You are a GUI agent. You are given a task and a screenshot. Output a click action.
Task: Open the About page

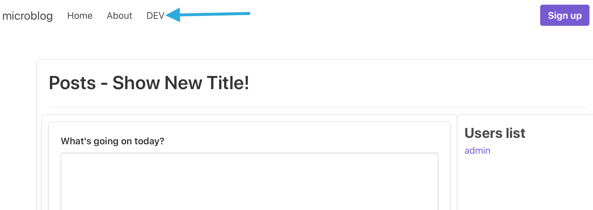119,16
